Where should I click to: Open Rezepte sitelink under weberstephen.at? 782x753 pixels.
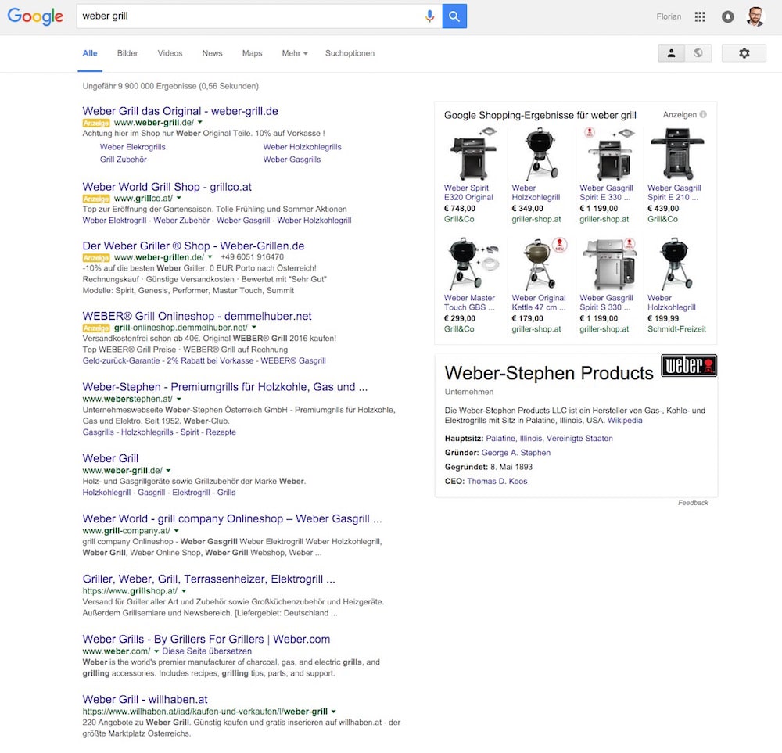tap(221, 432)
